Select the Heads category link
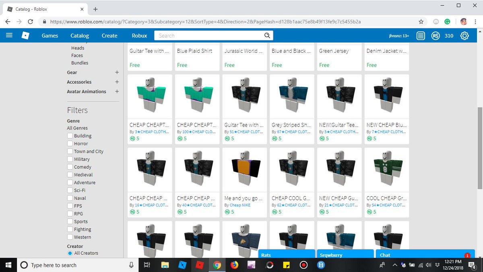The width and height of the screenshot is (483, 272). click(x=78, y=48)
